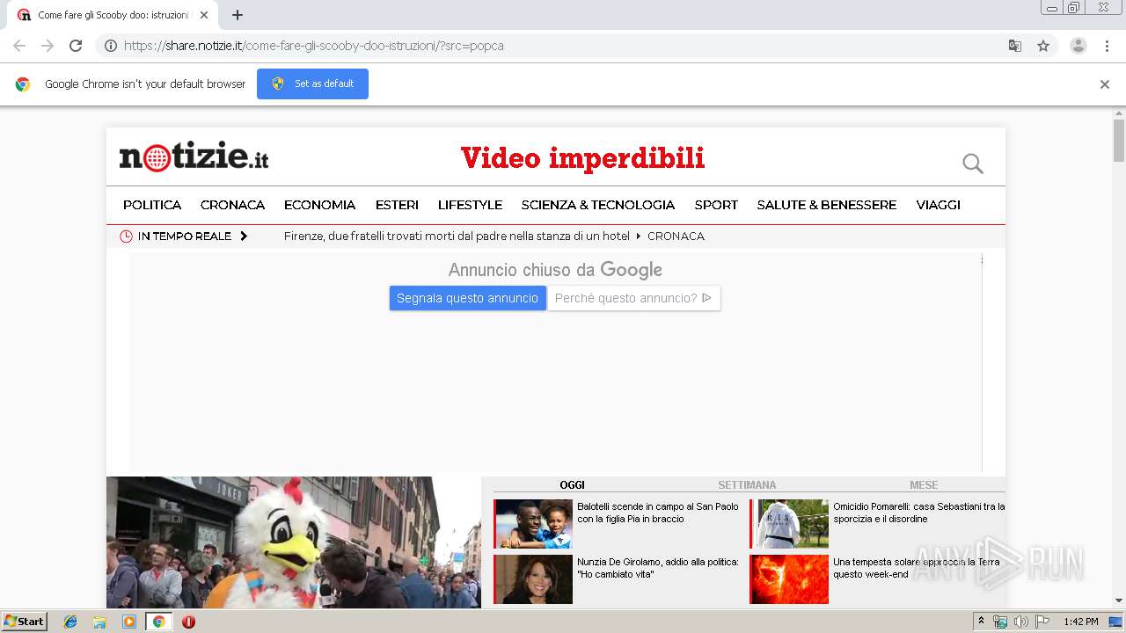1126x633 pixels.
Task: Open Windows Explorer folder in taskbar
Action: click(x=99, y=622)
